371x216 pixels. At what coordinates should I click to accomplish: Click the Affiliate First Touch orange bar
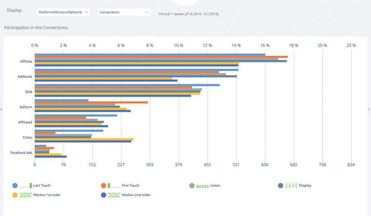coord(161,57)
